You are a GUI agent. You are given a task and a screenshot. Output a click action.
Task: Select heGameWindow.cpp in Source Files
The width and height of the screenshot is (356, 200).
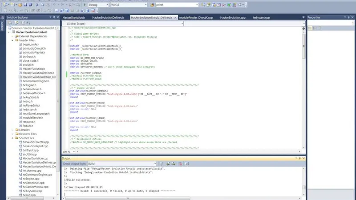pos(36,187)
